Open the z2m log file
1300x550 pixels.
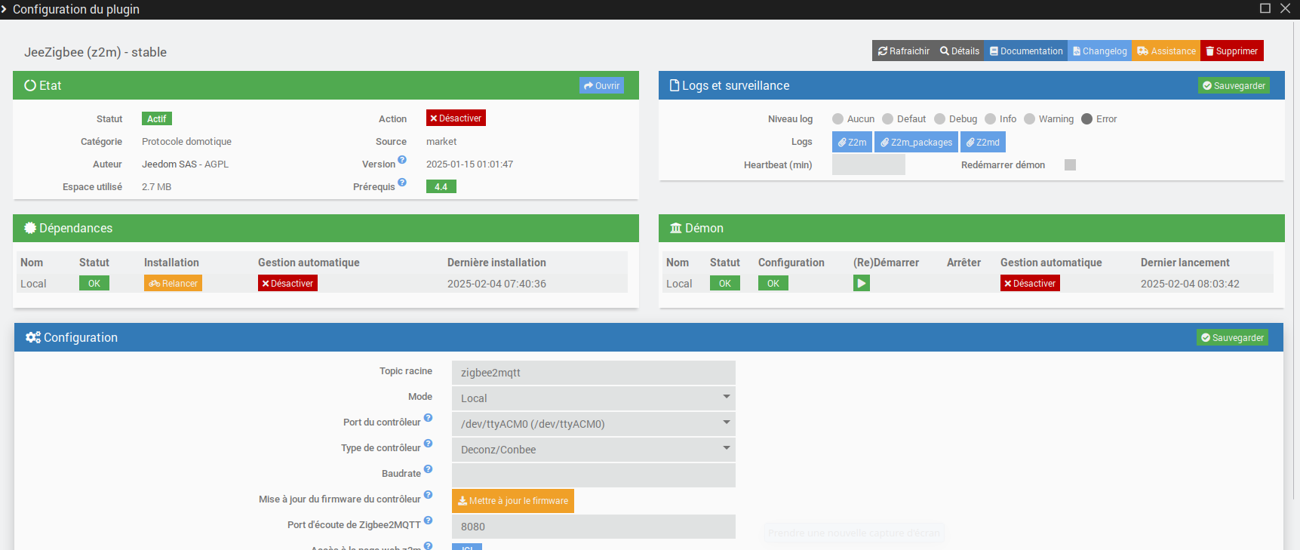pyautogui.click(x=852, y=142)
